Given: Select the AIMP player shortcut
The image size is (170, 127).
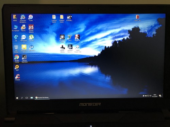Looking at the screenshot, I should [17, 68].
